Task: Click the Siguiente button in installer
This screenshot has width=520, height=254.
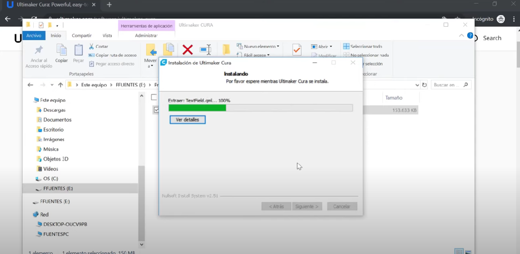Action: [307, 206]
